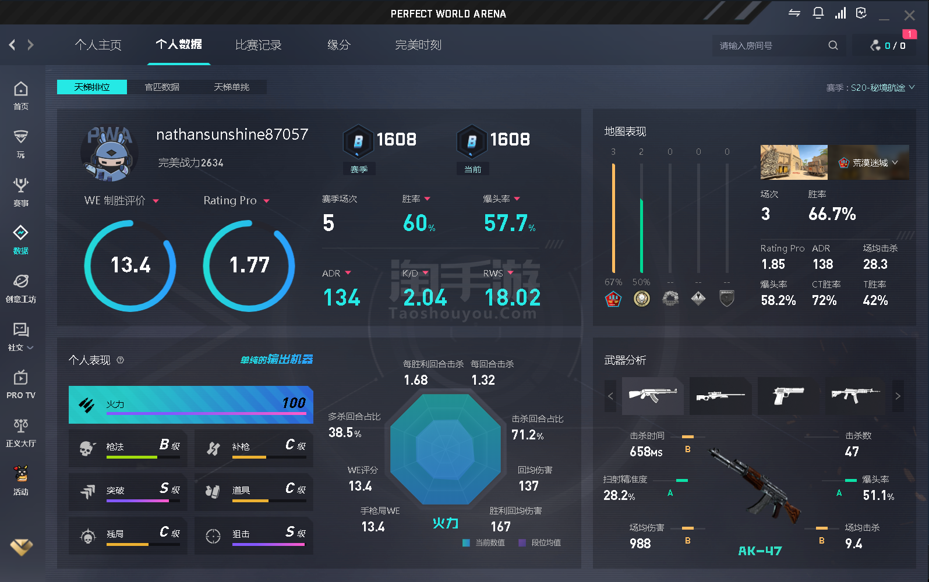The image size is (929, 582).
Task: Switch to the 缘分 tab
Action: click(x=339, y=45)
